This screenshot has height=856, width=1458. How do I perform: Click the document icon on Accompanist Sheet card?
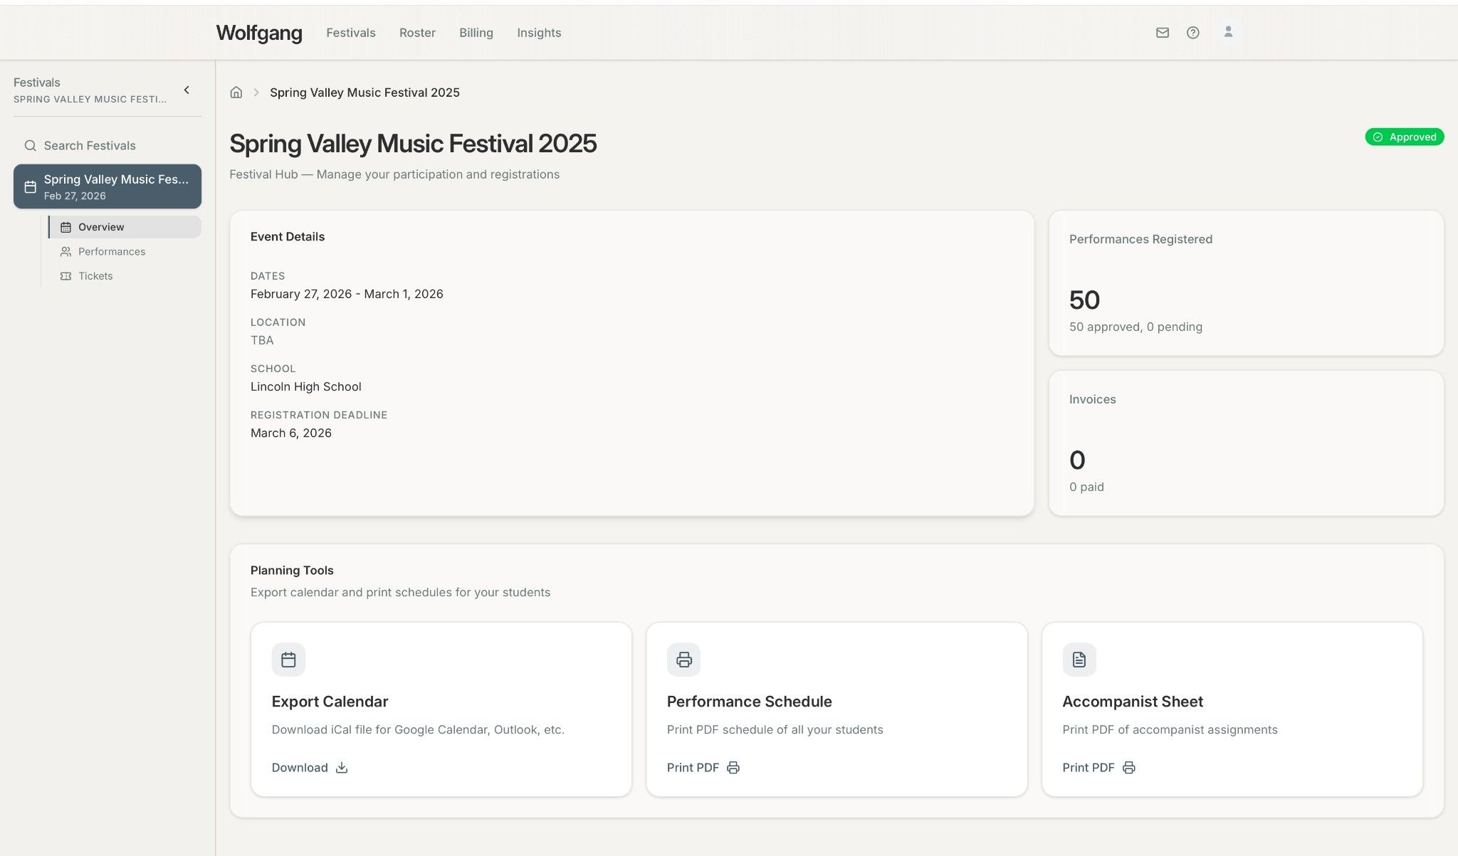coord(1079,659)
